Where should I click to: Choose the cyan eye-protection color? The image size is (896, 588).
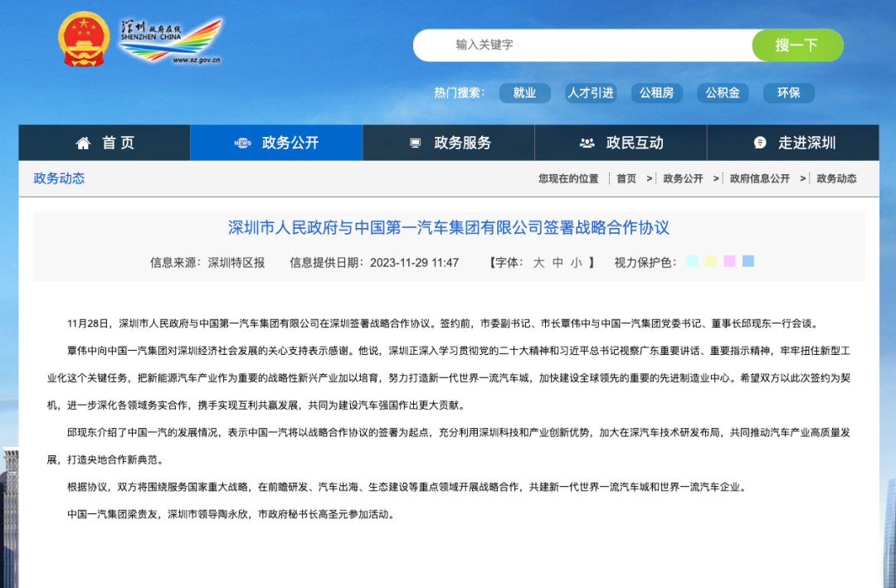tap(692, 261)
